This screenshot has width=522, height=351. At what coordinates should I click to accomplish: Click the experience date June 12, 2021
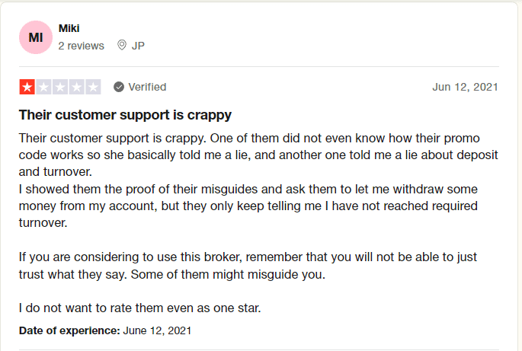(157, 330)
